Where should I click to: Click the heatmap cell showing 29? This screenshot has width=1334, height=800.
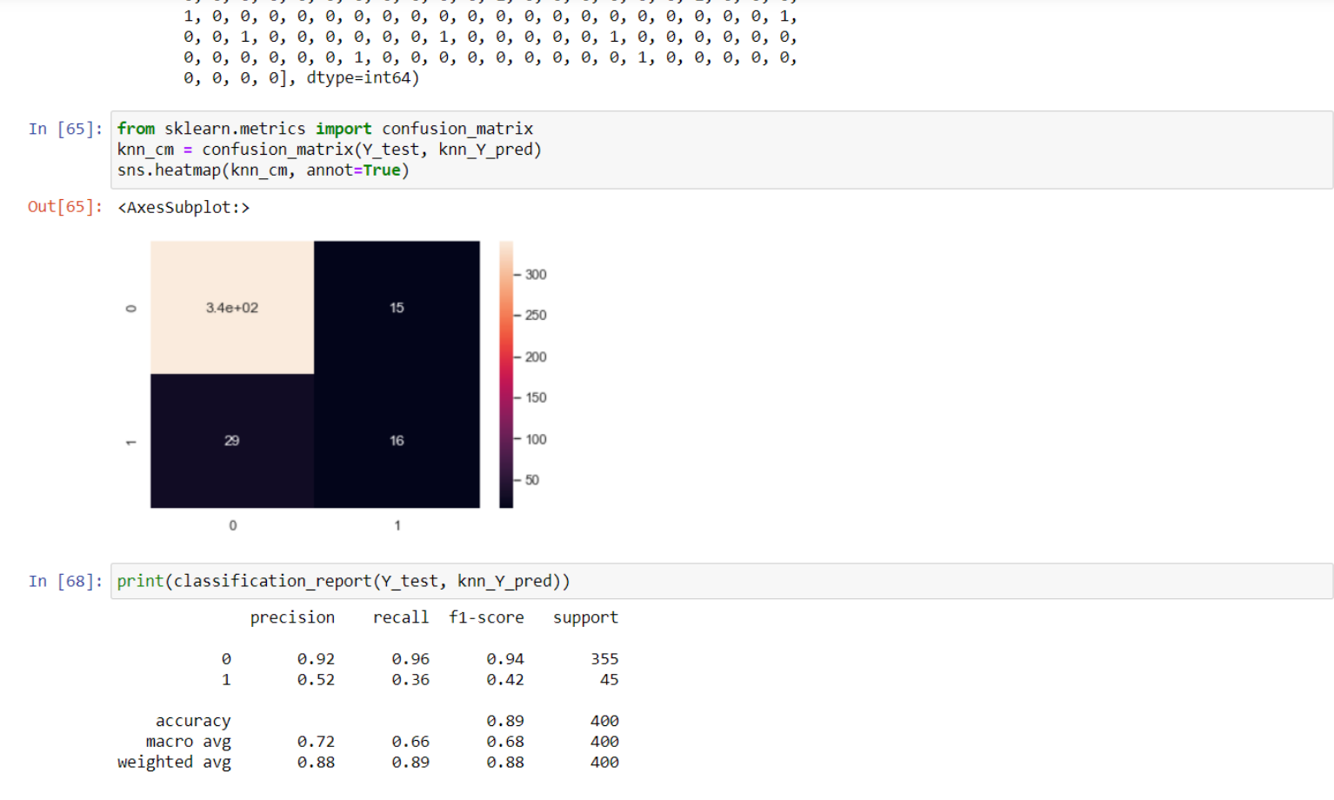click(x=231, y=441)
